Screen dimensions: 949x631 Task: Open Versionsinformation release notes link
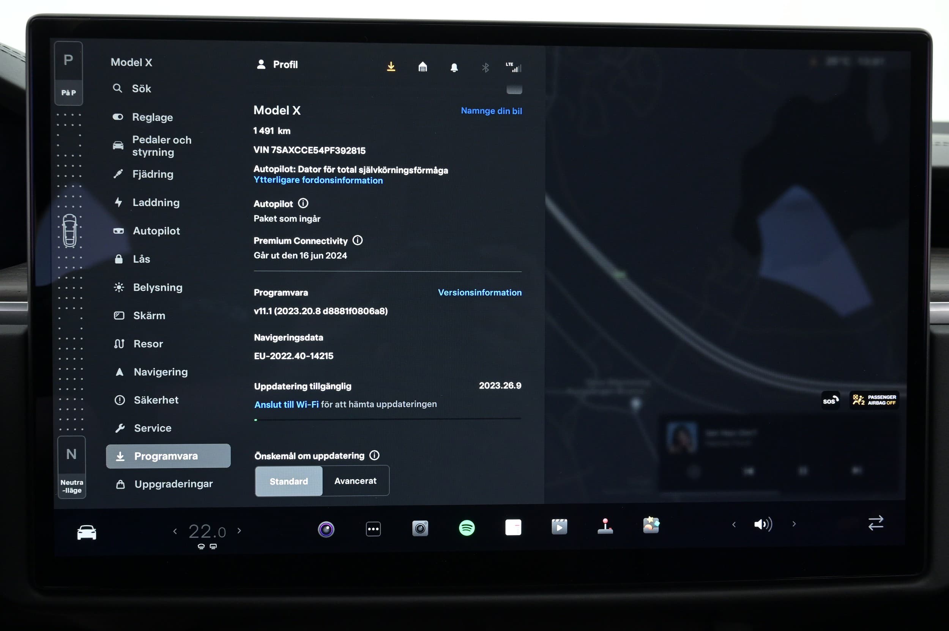[479, 293]
